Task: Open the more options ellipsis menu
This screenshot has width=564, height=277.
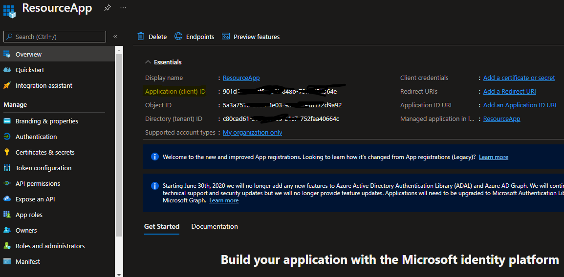Action: click(123, 8)
